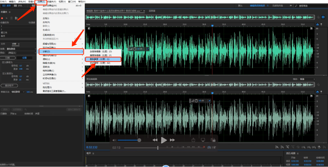328x167 pixels.
Task: Expand the 诊断(D) submenu item
Action: coord(61,51)
